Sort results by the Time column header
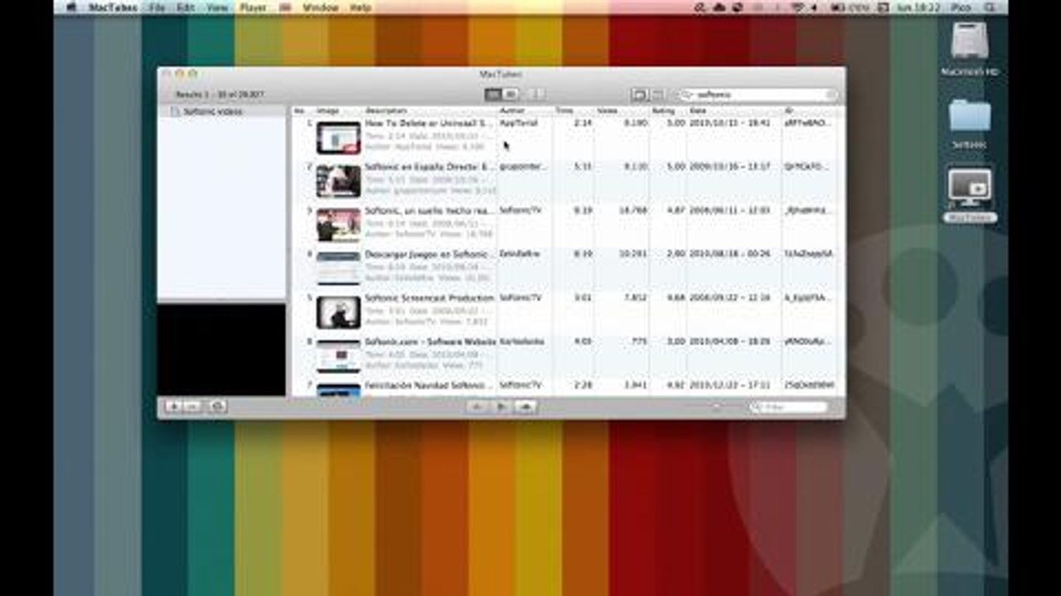 click(574, 110)
